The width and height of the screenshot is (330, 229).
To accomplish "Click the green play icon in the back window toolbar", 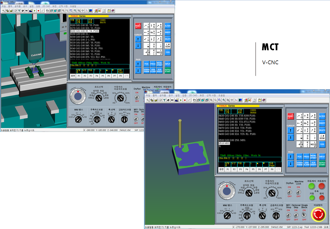I will (x=35, y=11).
